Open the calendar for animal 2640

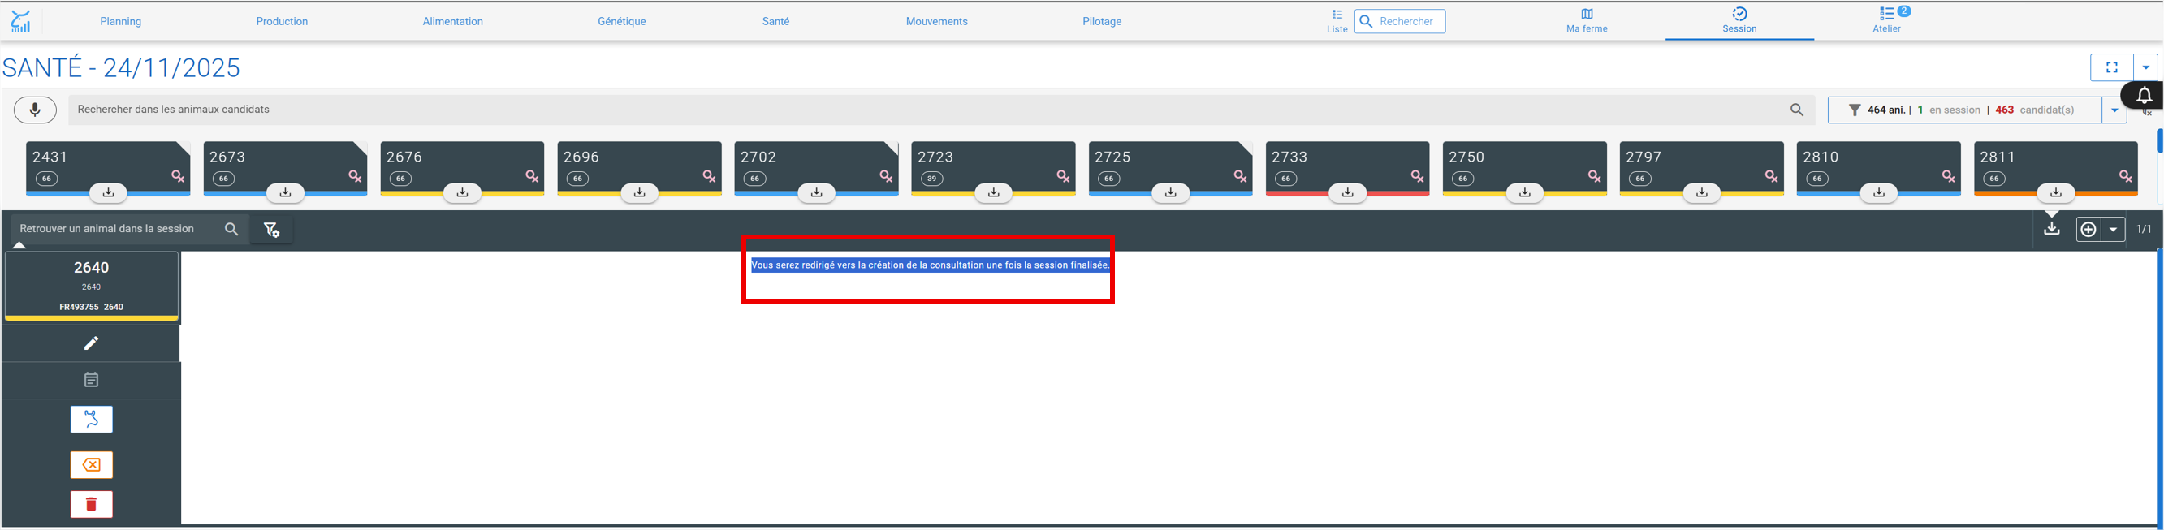92,380
